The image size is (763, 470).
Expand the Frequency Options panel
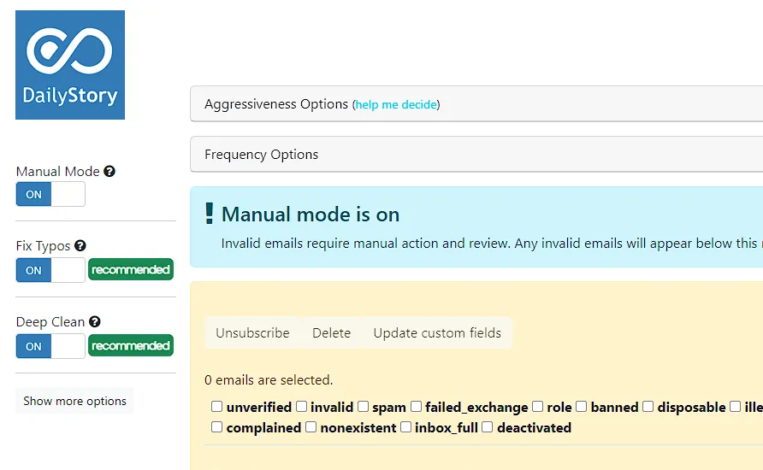click(476, 154)
